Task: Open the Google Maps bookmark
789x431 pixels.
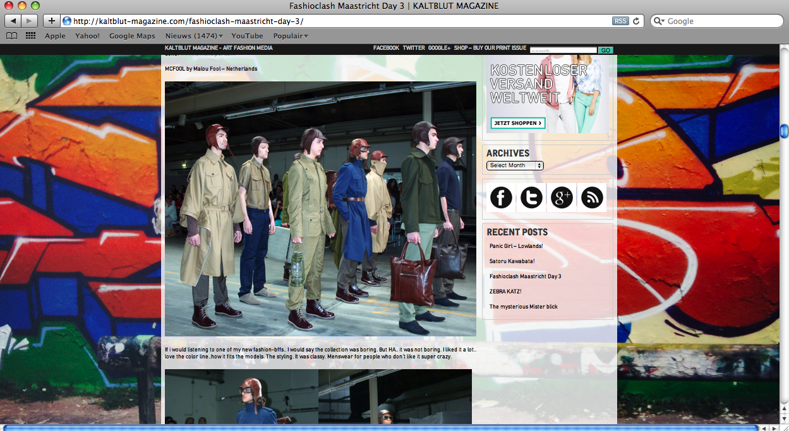Action: (x=132, y=36)
